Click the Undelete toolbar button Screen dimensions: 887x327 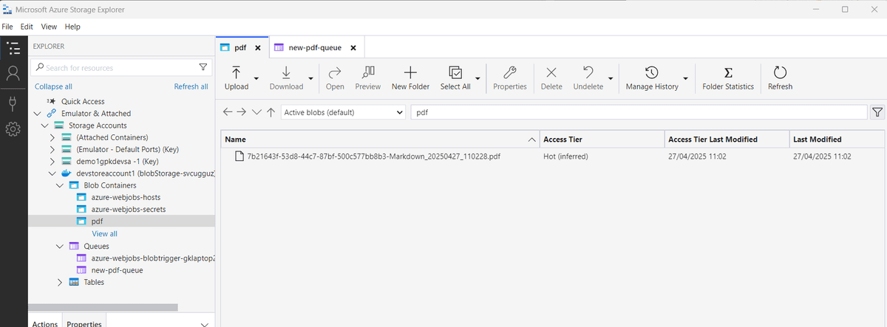tap(588, 78)
